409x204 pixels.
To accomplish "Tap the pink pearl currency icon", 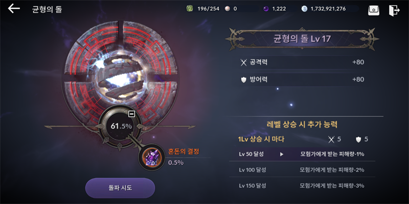I will [228, 9].
